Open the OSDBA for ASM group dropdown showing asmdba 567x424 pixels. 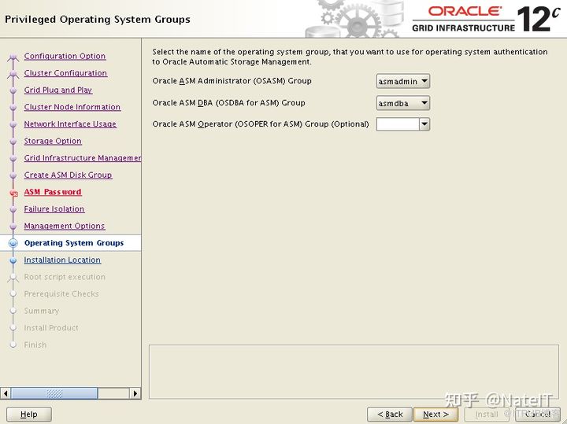tap(403, 103)
